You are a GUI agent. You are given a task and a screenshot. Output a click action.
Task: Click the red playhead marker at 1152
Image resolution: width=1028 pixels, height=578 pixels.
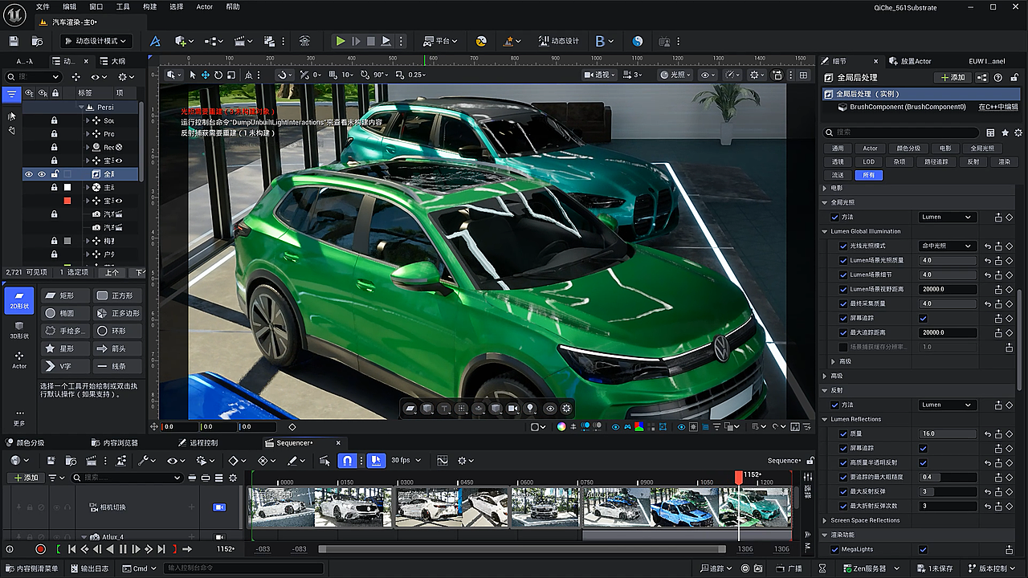point(739,477)
